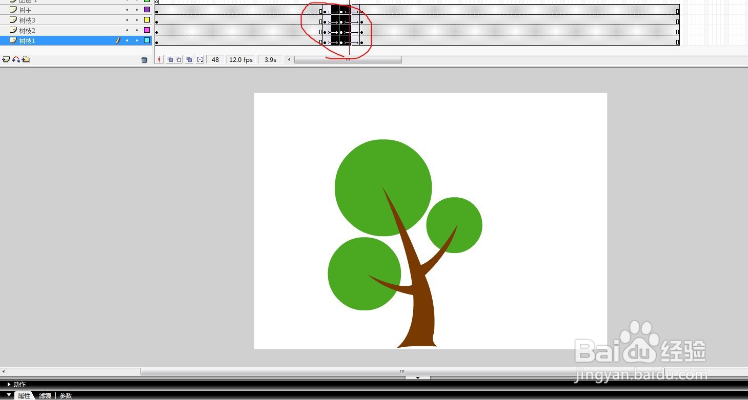Toggle visibility dot of 树干 layer
Viewport: 748px width, 400px height.
click(127, 10)
